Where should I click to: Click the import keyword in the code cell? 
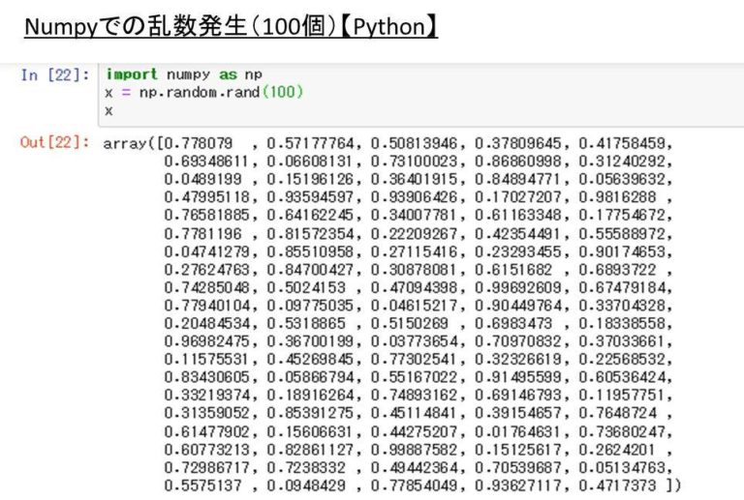click(x=132, y=74)
